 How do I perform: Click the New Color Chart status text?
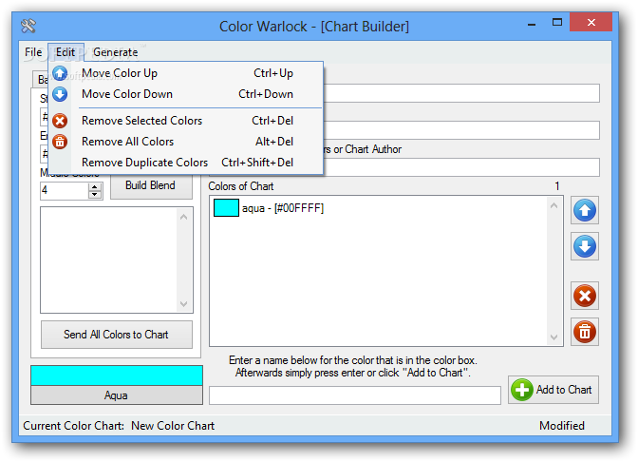tap(173, 426)
